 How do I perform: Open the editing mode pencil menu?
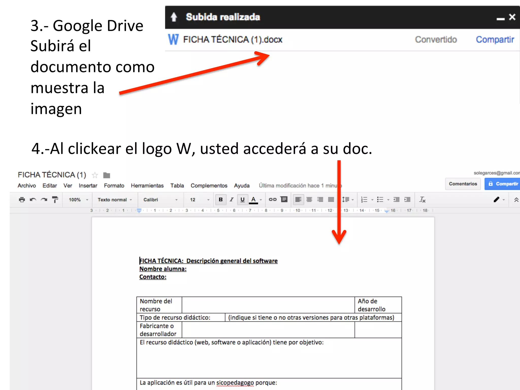(x=499, y=200)
